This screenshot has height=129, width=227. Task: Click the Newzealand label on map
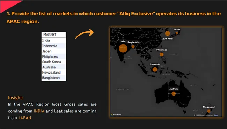tap(209, 107)
